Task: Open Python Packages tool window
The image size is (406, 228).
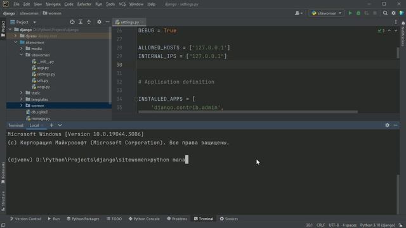Action: (83, 218)
